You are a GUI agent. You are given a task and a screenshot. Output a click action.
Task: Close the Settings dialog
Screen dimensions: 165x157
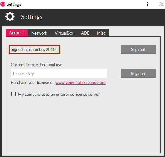[x=161, y=4]
